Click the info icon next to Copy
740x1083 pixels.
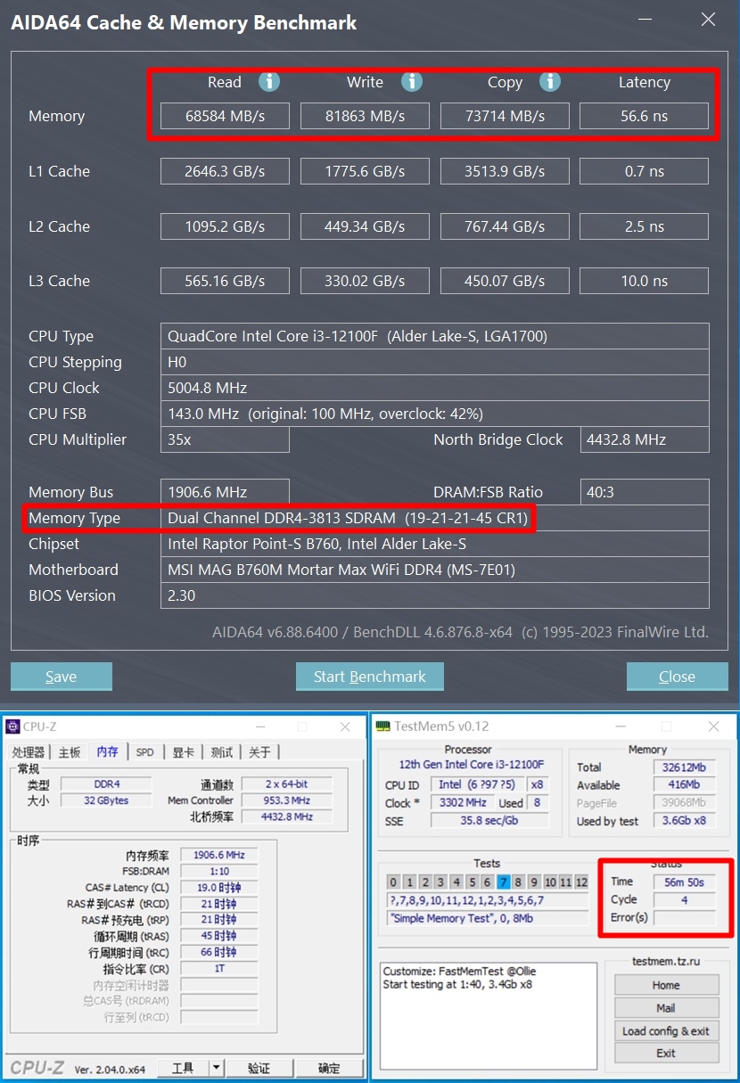[x=550, y=82]
